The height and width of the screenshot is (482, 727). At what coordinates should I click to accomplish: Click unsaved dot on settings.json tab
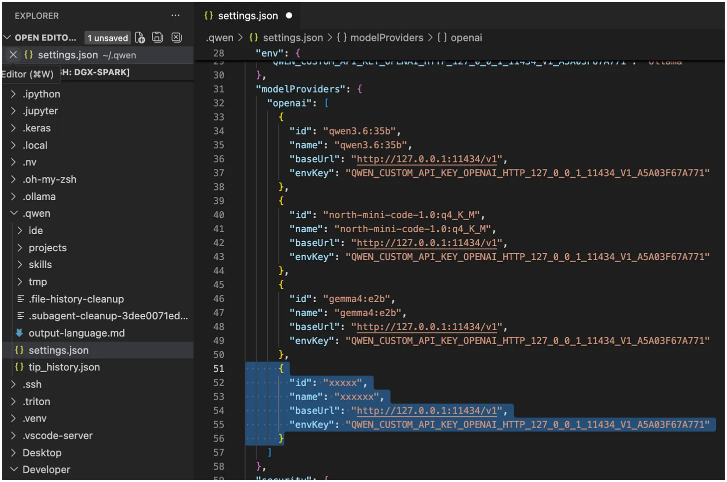289,15
